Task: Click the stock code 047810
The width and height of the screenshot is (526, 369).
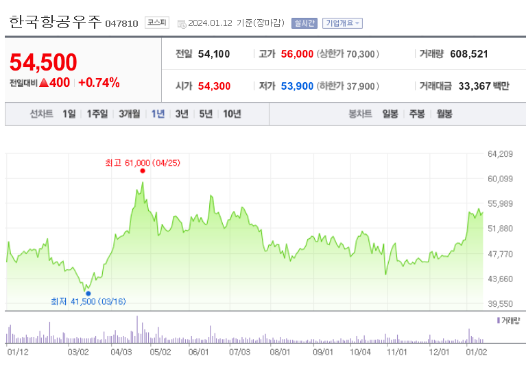Action: point(121,23)
